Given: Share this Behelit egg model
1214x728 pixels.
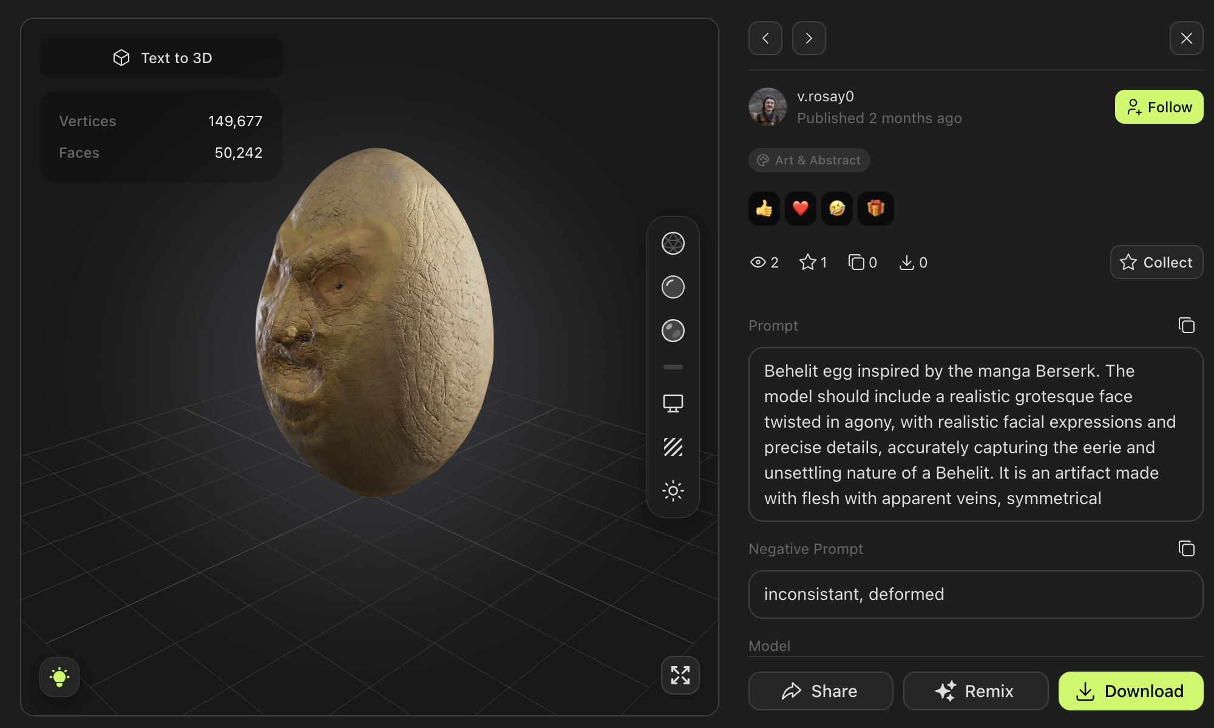Looking at the screenshot, I should pyautogui.click(x=821, y=691).
